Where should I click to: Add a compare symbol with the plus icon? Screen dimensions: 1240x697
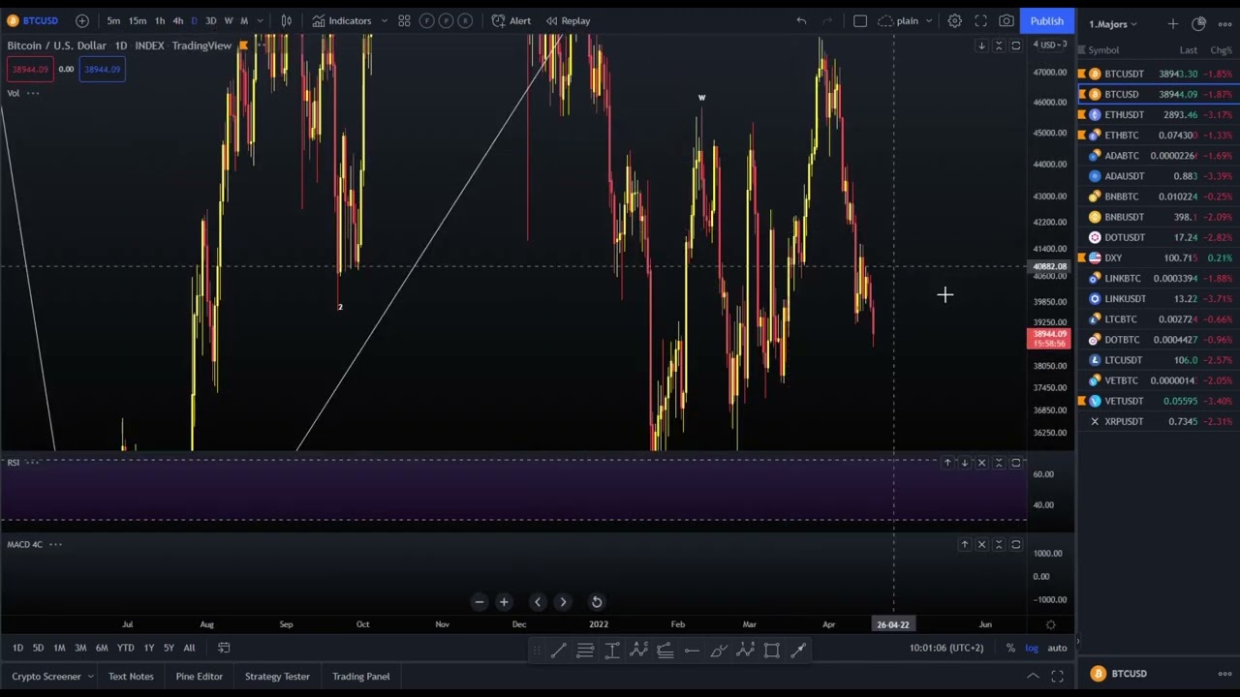point(82,20)
